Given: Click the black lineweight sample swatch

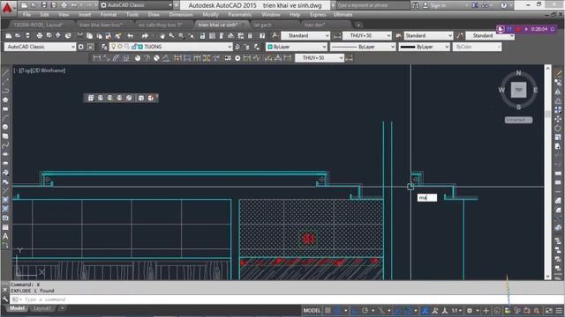Looking at the screenshot, I should 408,47.
